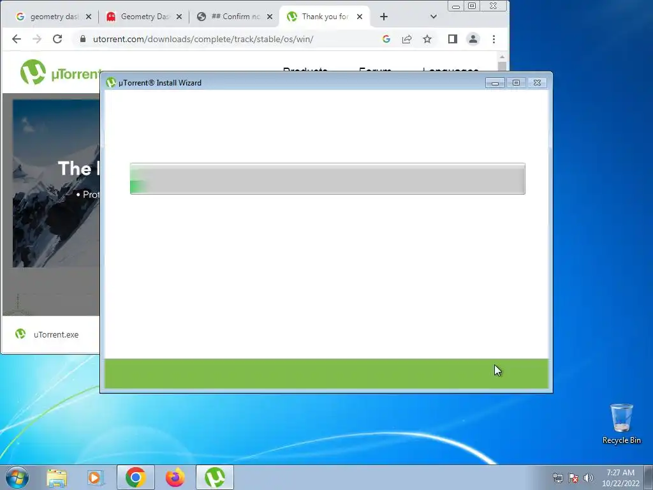Select the Recycle Bin desktop icon

[x=621, y=424]
